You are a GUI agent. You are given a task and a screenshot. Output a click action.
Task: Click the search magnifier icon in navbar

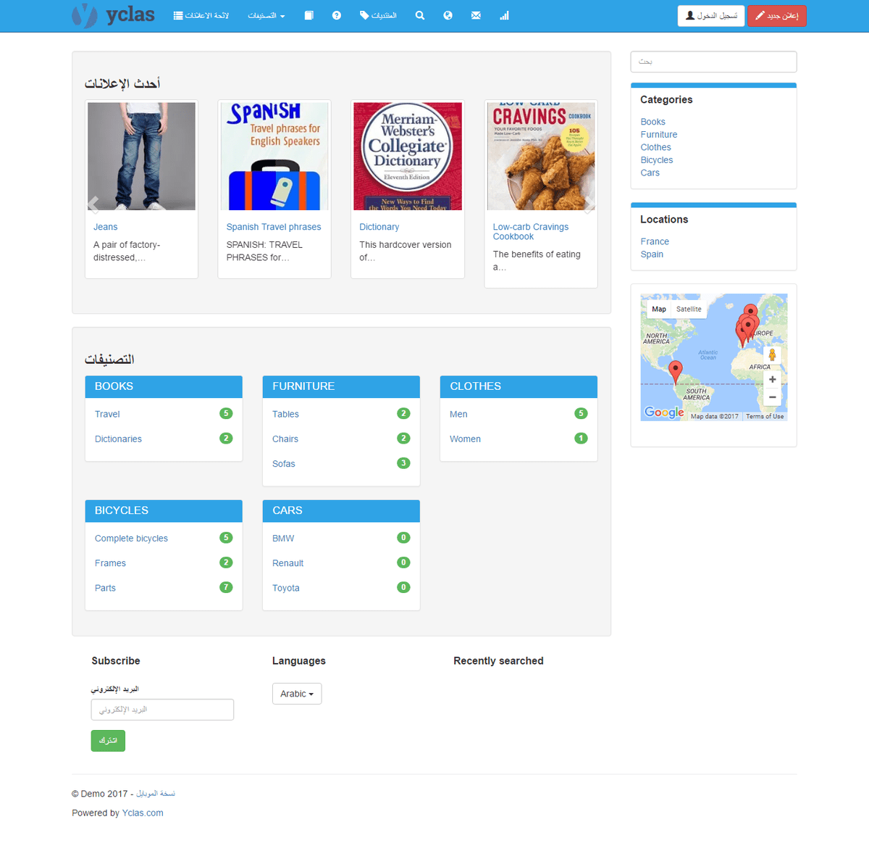[x=419, y=15]
